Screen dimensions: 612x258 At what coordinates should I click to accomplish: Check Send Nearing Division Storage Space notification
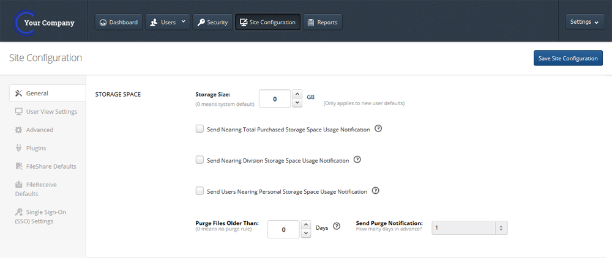tap(200, 160)
